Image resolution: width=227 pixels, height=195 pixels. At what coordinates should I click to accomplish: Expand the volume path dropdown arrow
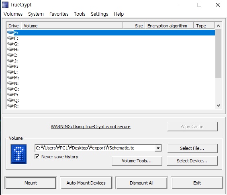[158, 148]
